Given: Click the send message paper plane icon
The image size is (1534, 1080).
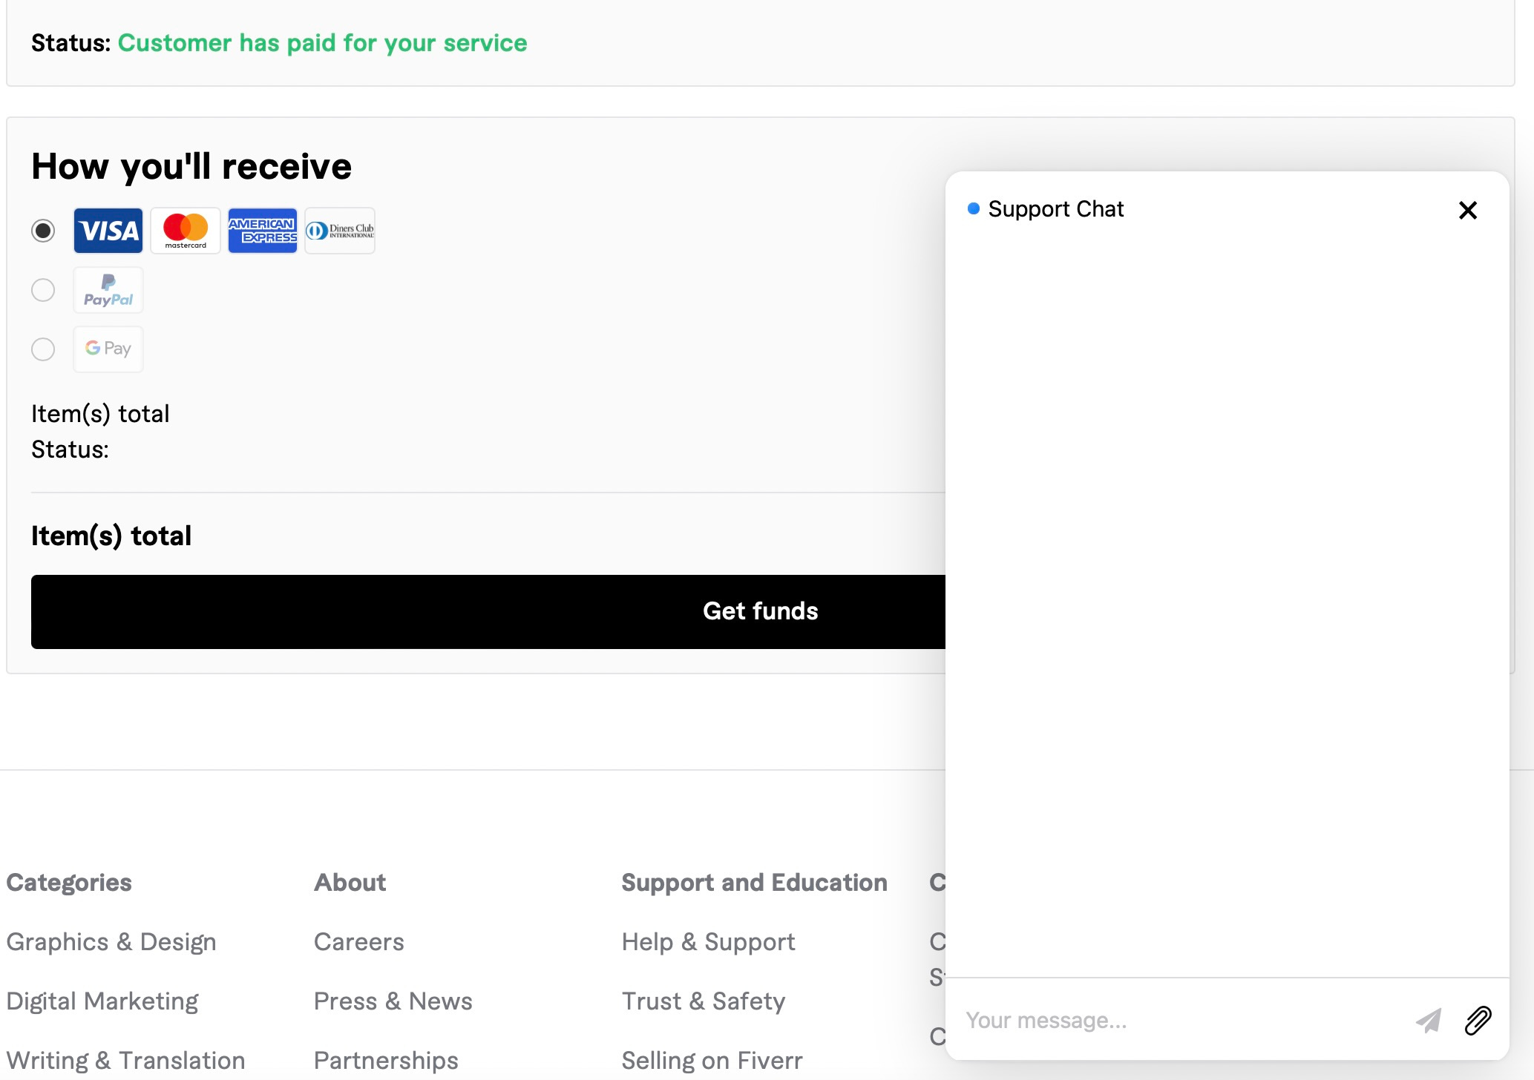Looking at the screenshot, I should [1429, 1021].
